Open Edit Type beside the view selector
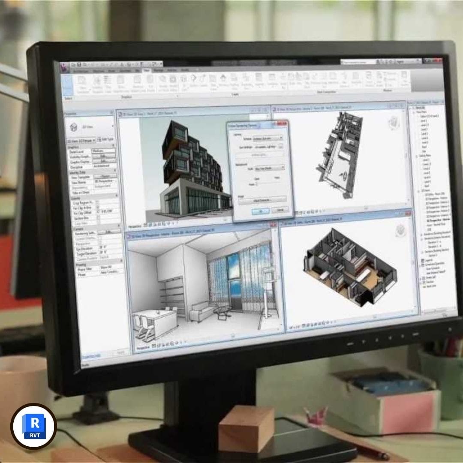Viewport: 463px width, 463px height. coord(105,139)
